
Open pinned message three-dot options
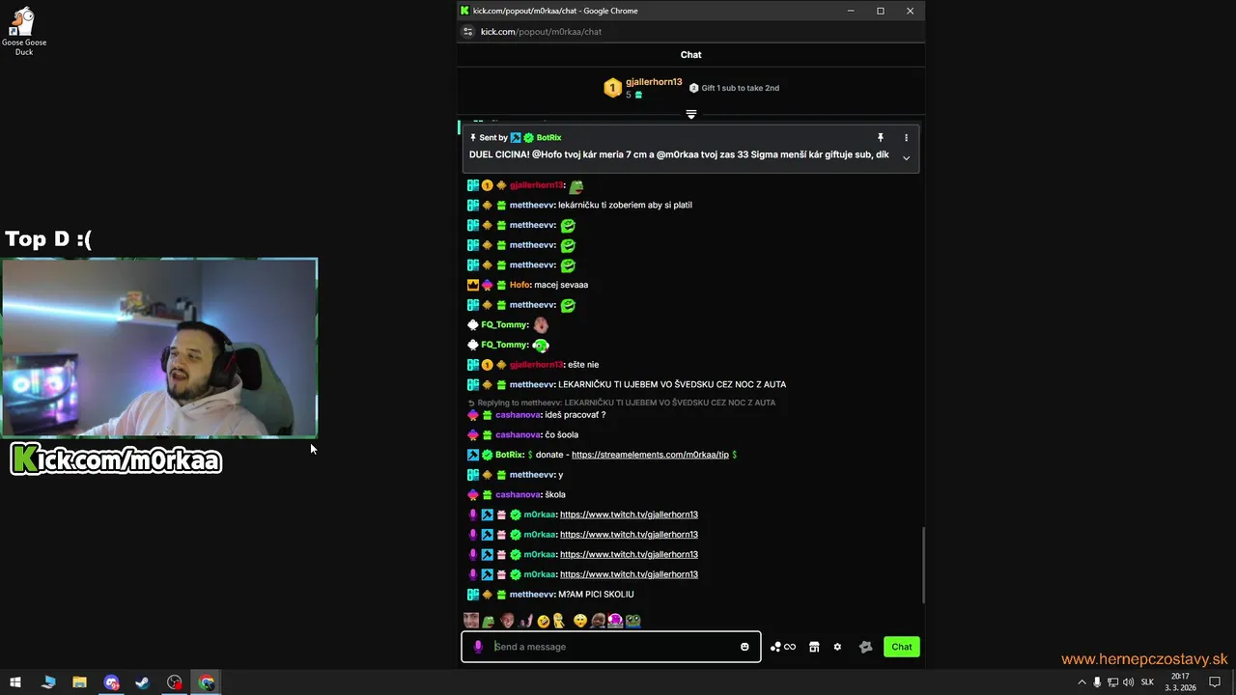(906, 138)
